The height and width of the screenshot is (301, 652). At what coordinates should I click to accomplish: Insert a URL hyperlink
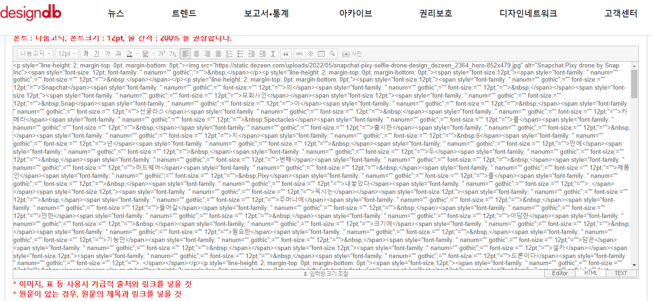pyautogui.click(x=299, y=54)
